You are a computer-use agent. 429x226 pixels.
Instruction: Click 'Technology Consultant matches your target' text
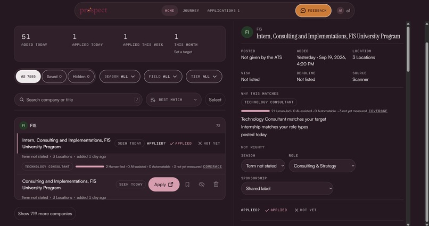pyautogui.click(x=284, y=119)
